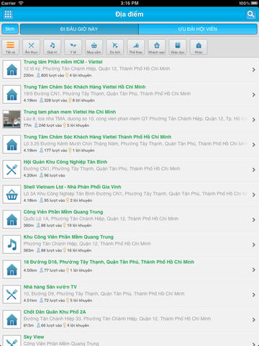Screen dimensions: 259x346
Task: Open the 5km distance selector
Action: 10,29
